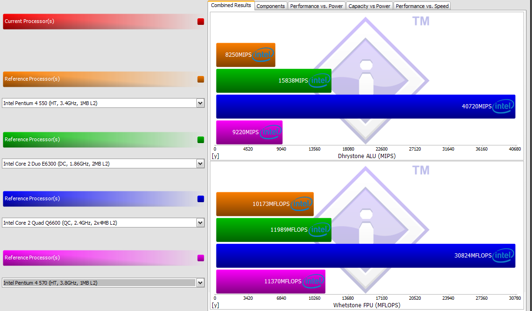Screen dimensions: 532x311
Task: Switch to the Components tab
Action: pyautogui.click(x=270, y=6)
